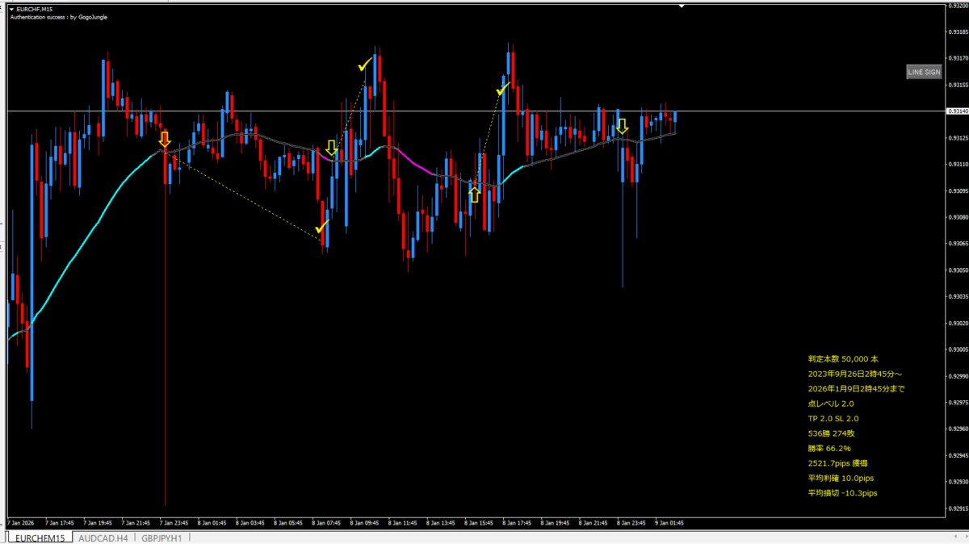Viewport: 969px width, 544px height.
Task: Click the checkmark at the 8 Jan 09:45 peak
Action: pyautogui.click(x=365, y=65)
